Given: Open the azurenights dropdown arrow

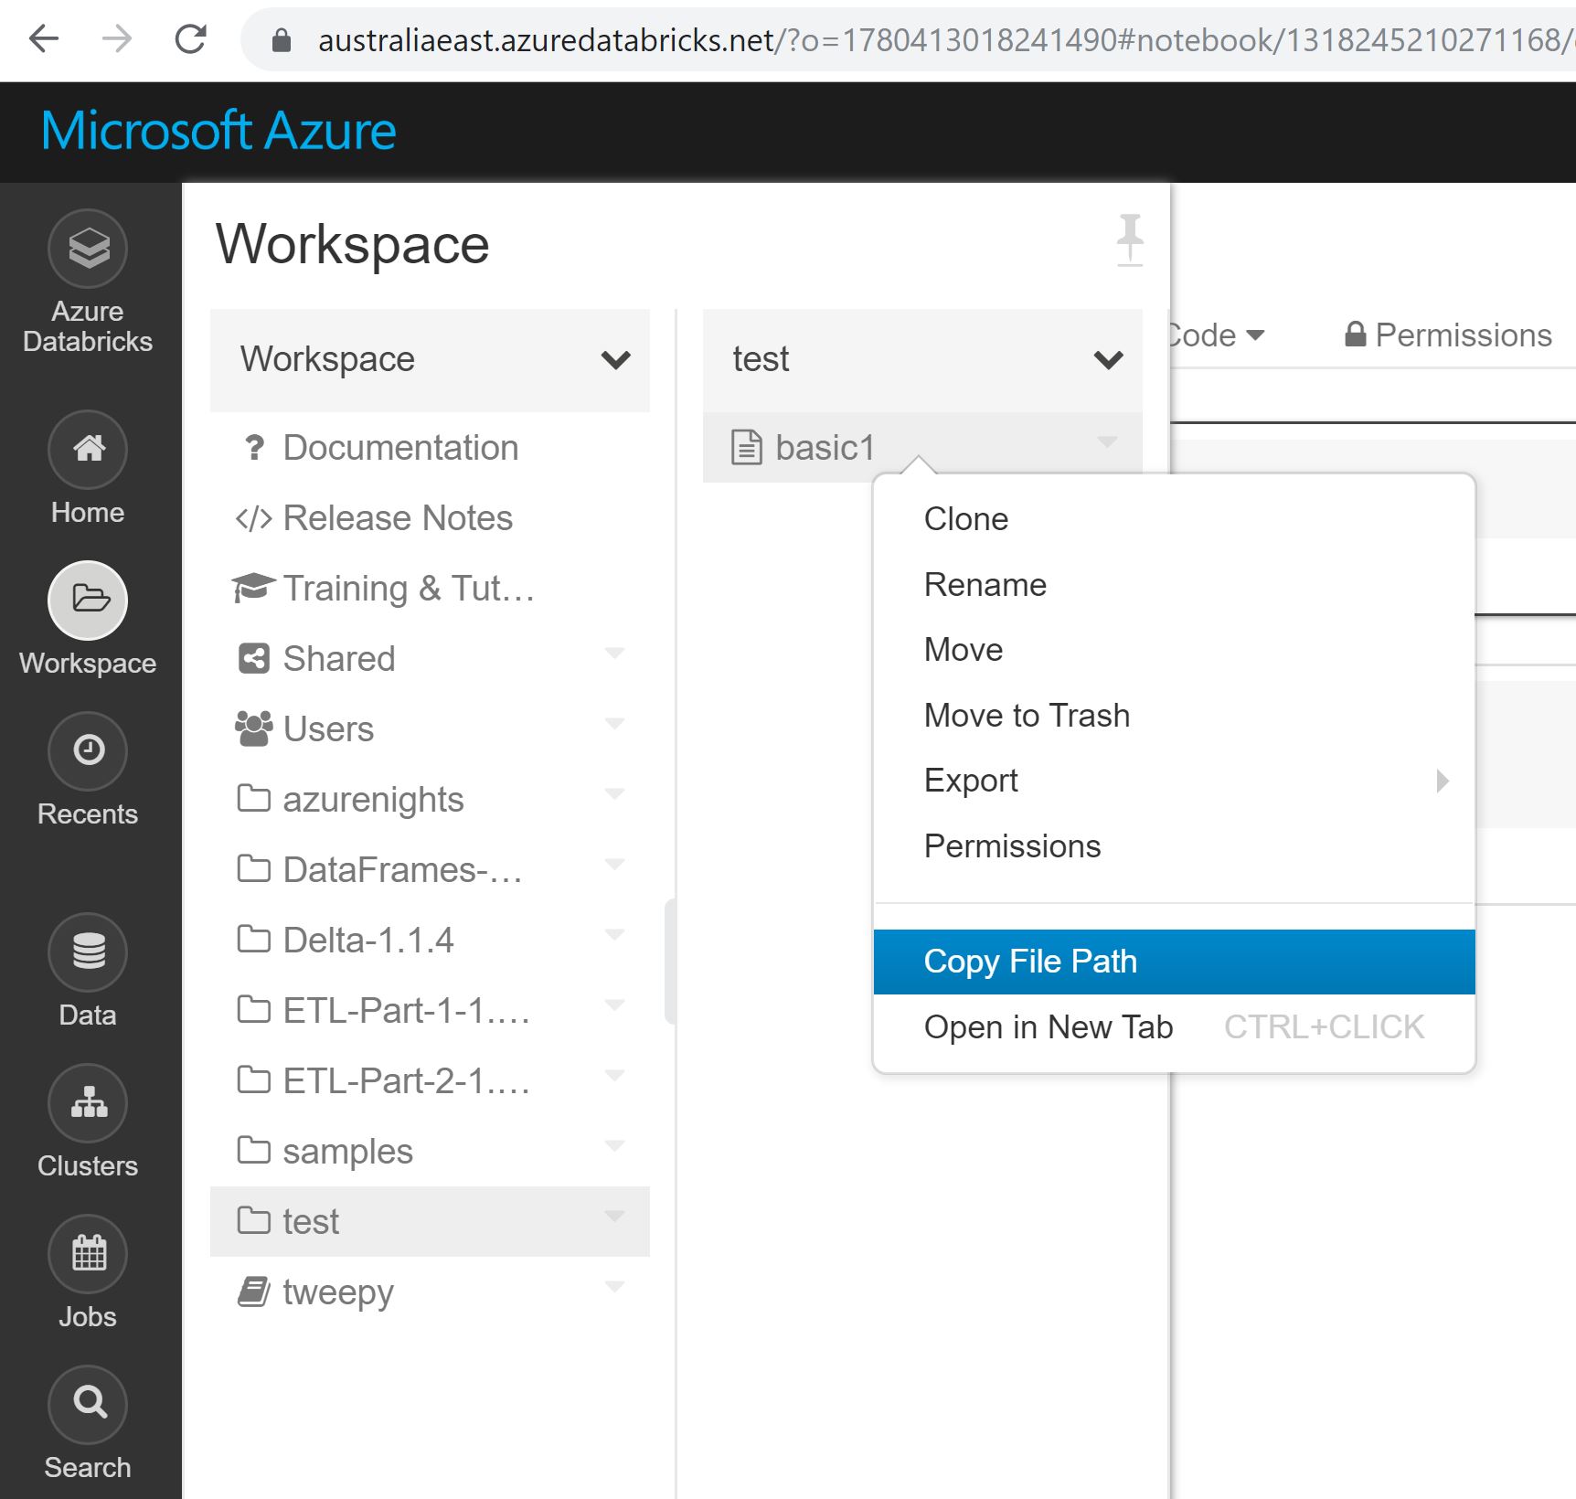Looking at the screenshot, I should 615,793.
